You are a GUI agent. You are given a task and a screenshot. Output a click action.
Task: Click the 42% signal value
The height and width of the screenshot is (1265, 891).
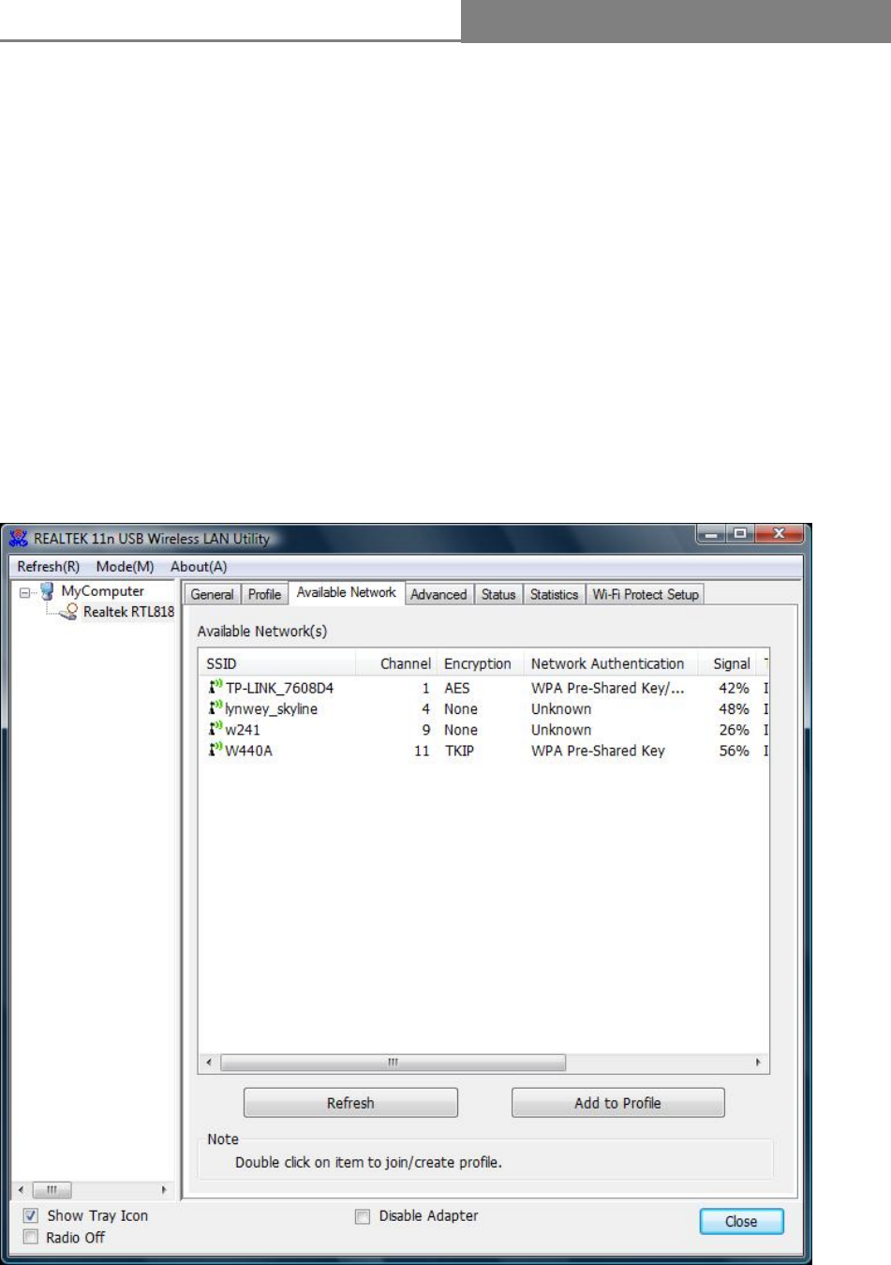[x=734, y=688]
